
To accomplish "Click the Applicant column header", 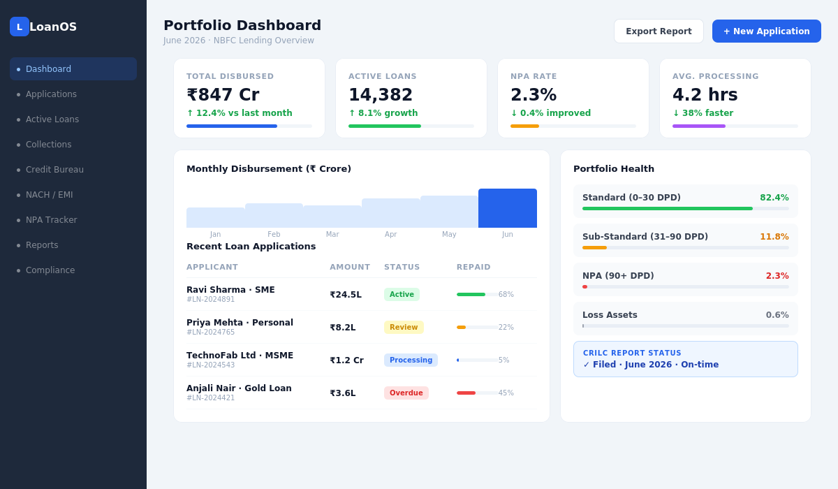I will pyautogui.click(x=212, y=268).
